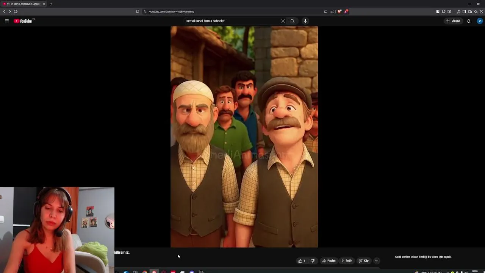Open Leo AI sparkle icon
The image size is (485, 273).
coord(476,11)
